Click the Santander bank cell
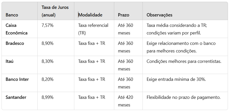This screenshot has height=111, width=231. click(16, 97)
